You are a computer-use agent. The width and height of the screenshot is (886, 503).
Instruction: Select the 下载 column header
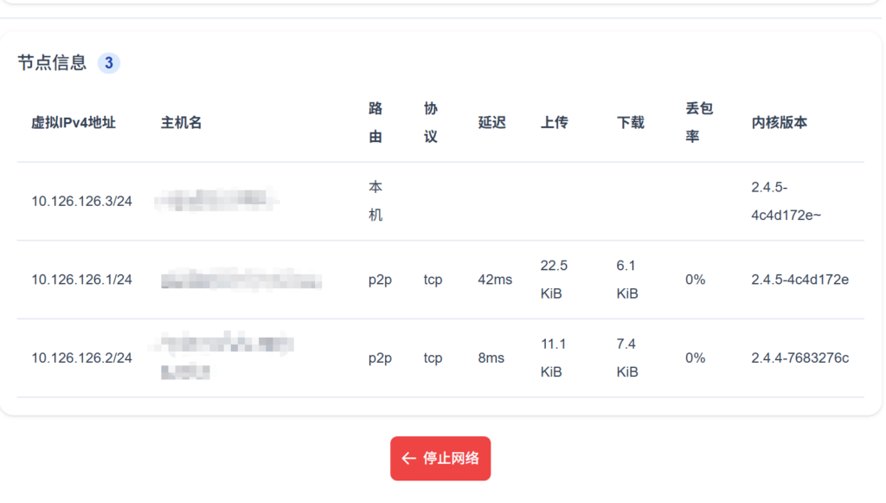pyautogui.click(x=631, y=123)
